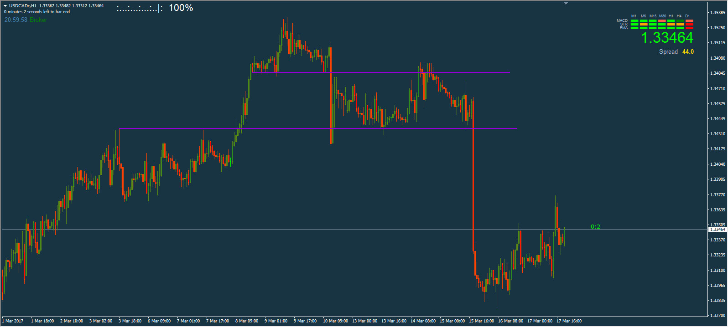
Task: Click the Spread 44.0 label
Action: point(676,52)
